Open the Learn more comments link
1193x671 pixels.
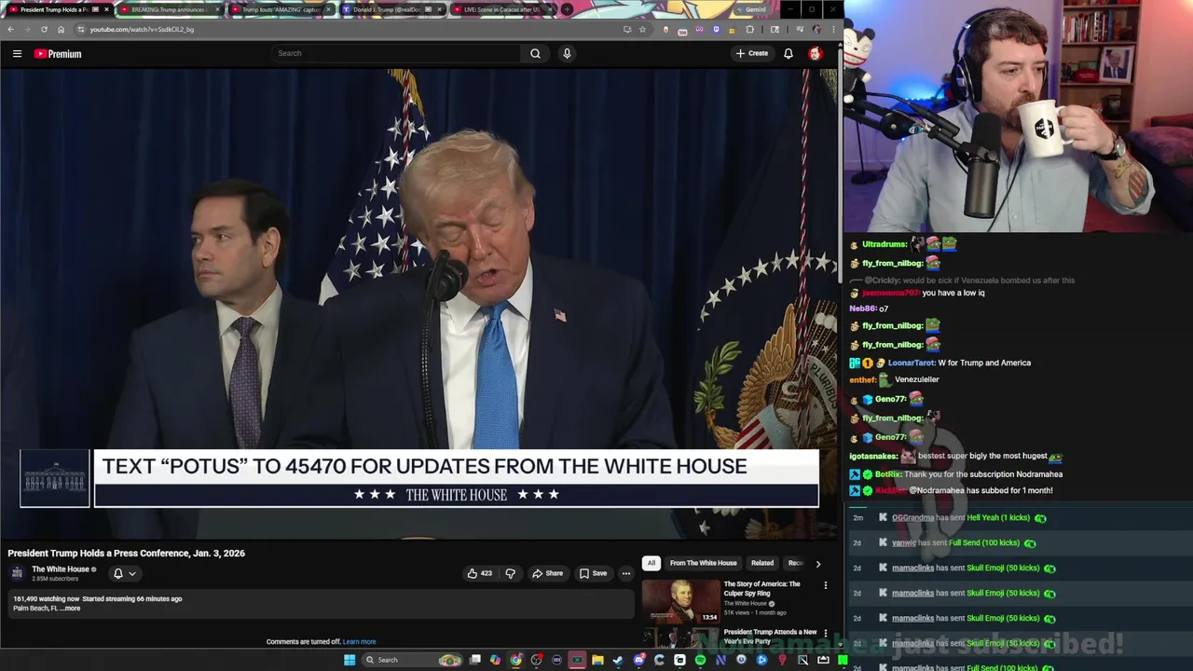click(x=360, y=641)
